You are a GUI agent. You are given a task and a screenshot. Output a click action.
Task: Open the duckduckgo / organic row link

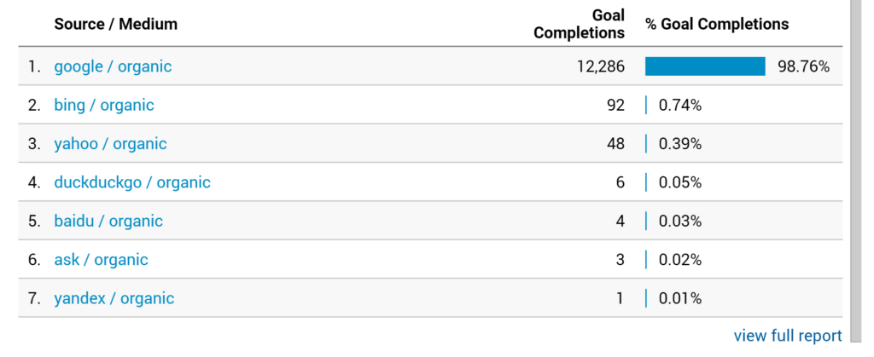click(132, 182)
